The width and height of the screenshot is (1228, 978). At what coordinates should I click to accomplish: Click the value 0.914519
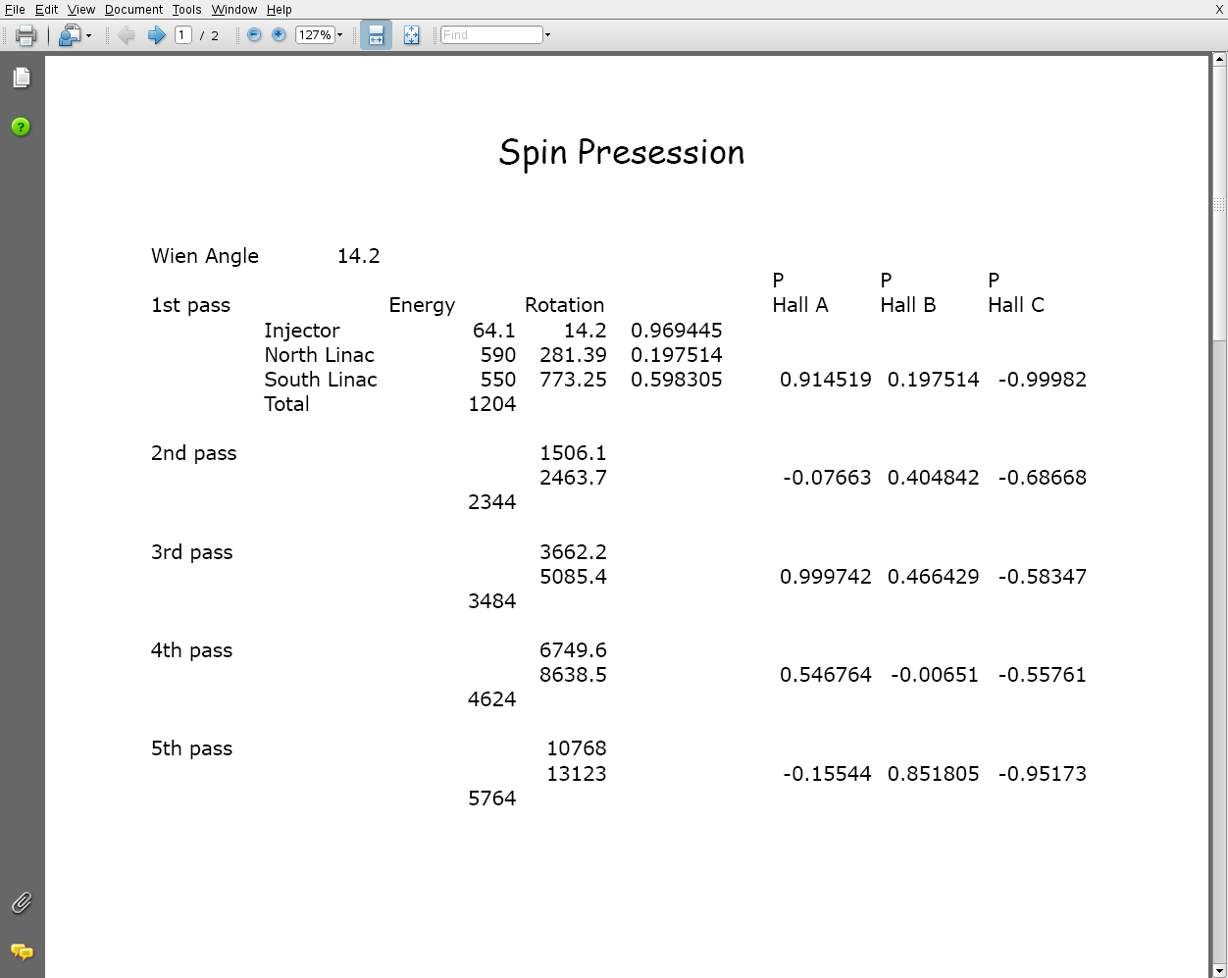pos(826,380)
